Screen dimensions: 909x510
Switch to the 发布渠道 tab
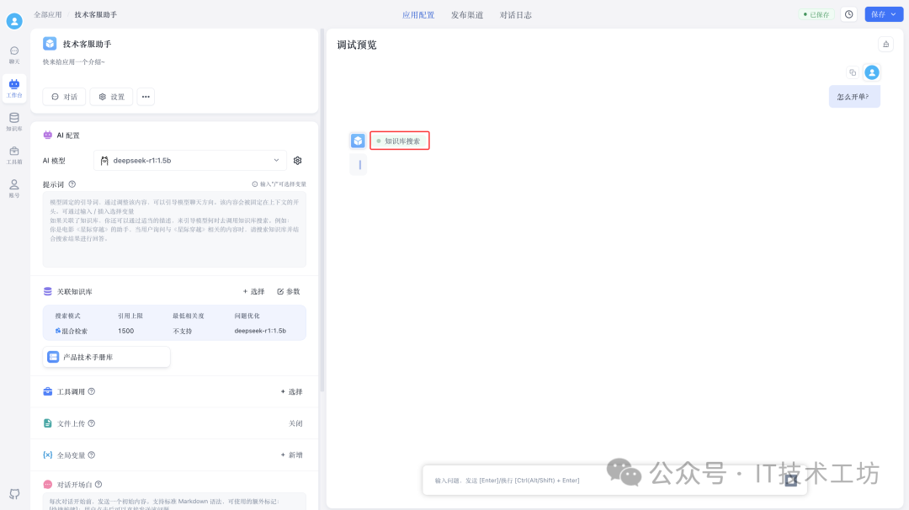(467, 14)
